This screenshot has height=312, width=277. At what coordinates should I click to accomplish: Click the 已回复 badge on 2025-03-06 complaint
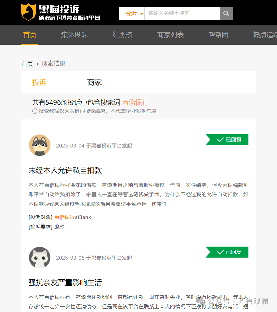tap(227, 252)
